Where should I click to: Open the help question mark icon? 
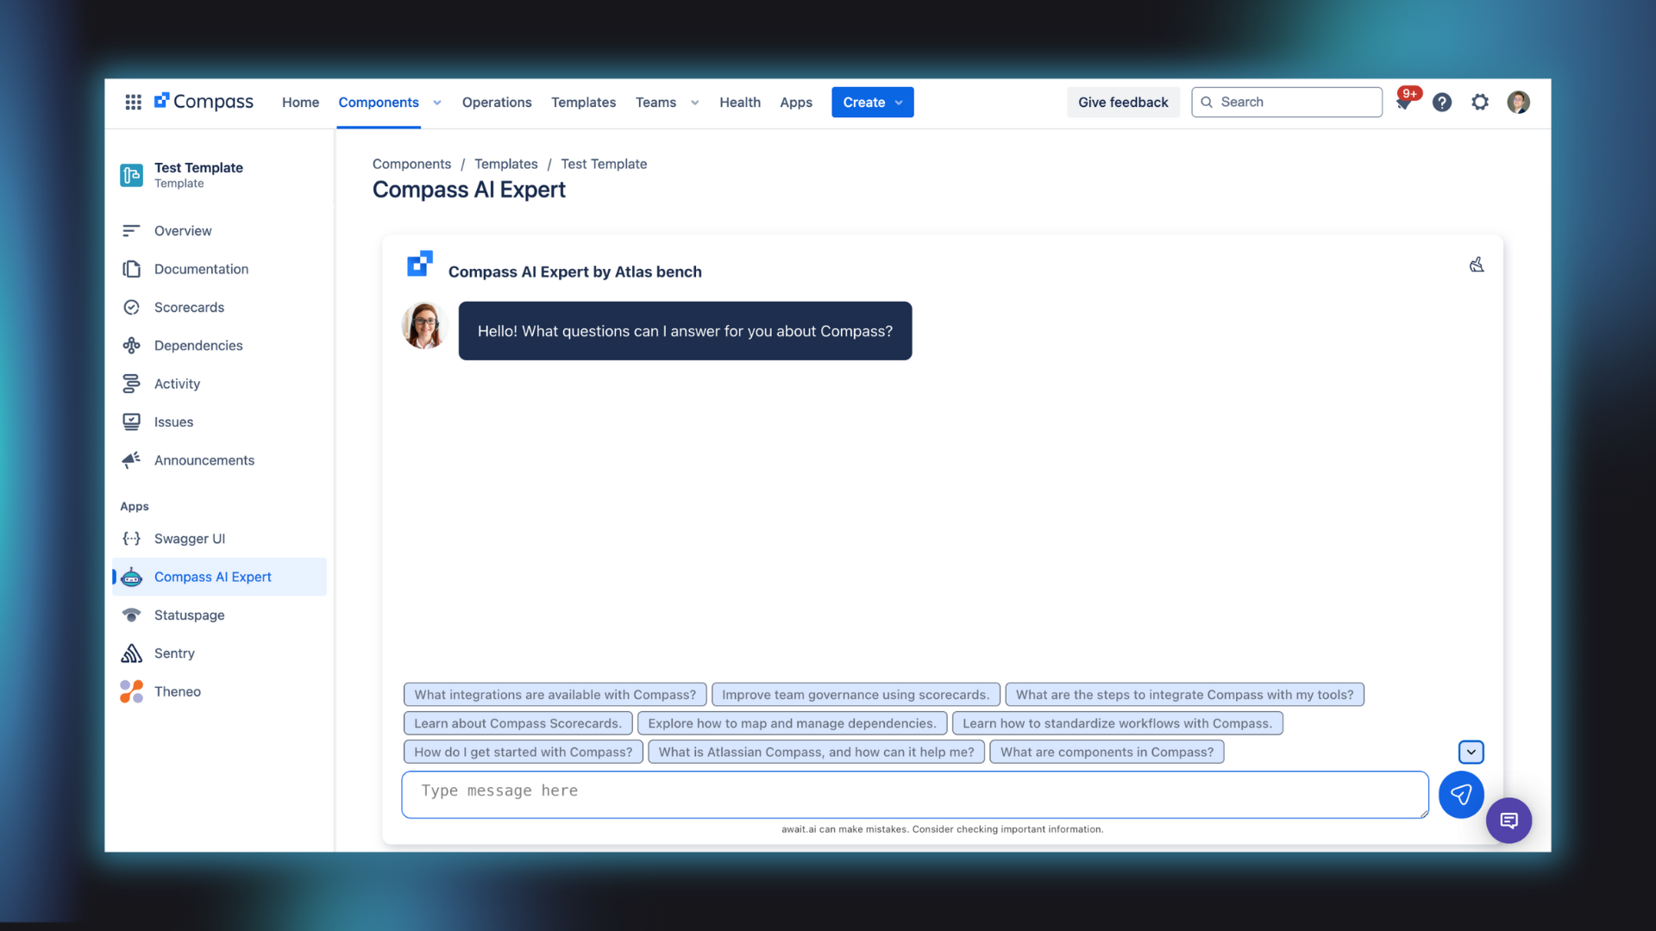[x=1442, y=102]
